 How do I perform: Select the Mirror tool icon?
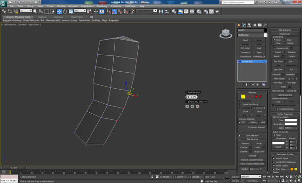[x=161, y=11]
